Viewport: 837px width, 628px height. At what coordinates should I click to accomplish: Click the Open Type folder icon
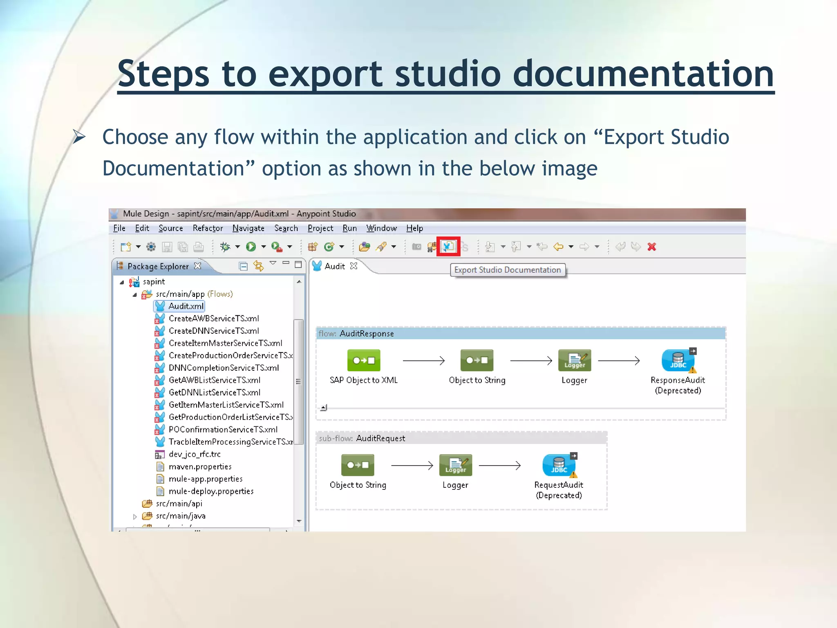(x=364, y=247)
